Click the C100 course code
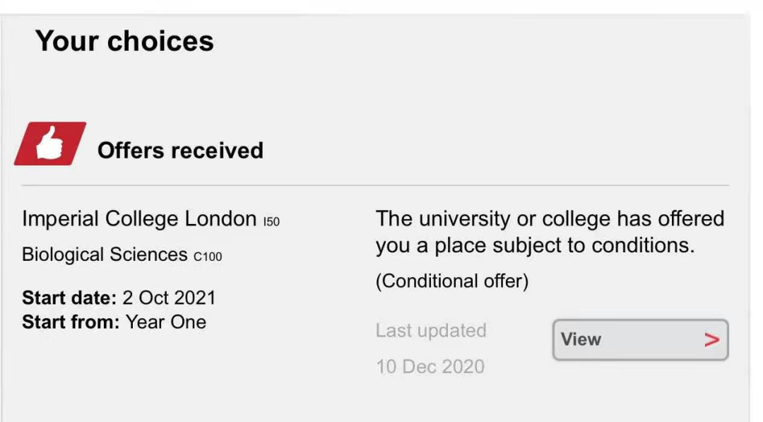This screenshot has height=422, width=763. coord(208,257)
